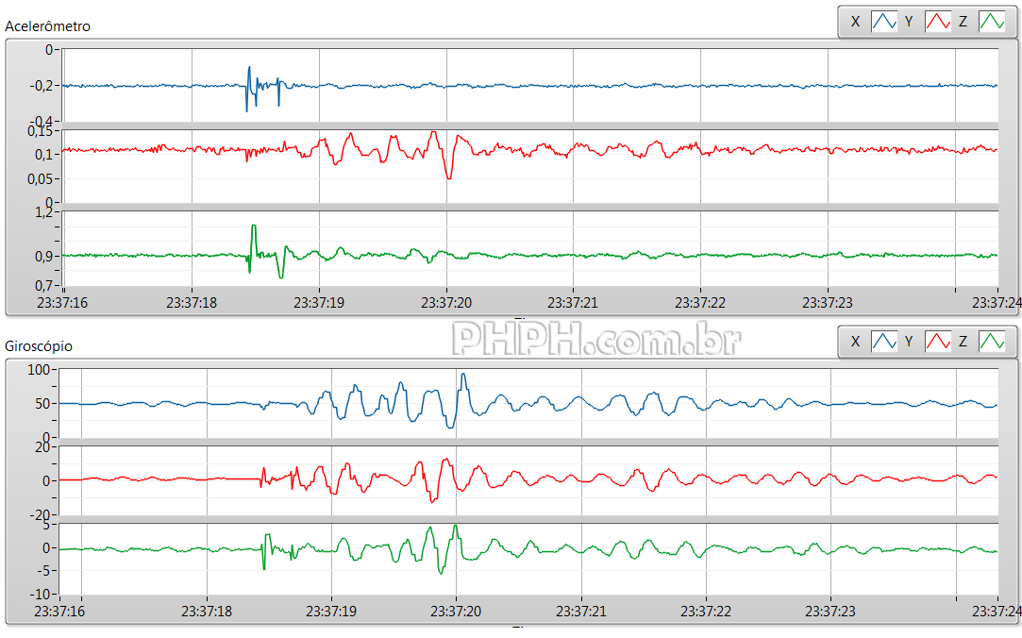Click the PHPH.com.br watermark text
The image size is (1022, 638).
pos(595,339)
